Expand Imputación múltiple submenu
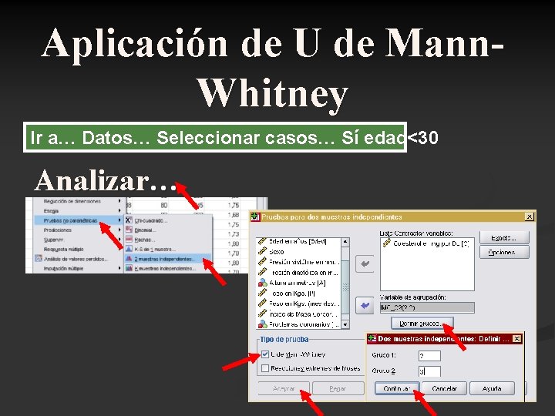The height and width of the screenshot is (416, 555). point(78,269)
